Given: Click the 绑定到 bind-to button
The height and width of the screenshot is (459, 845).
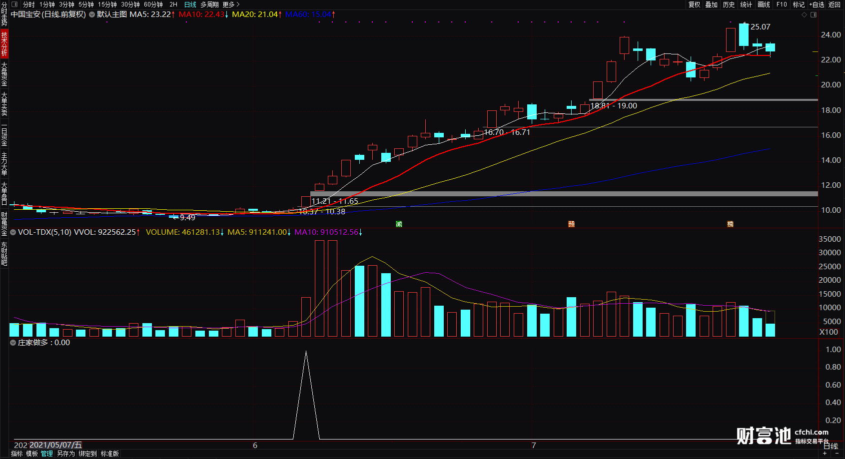Looking at the screenshot, I should 87,454.
